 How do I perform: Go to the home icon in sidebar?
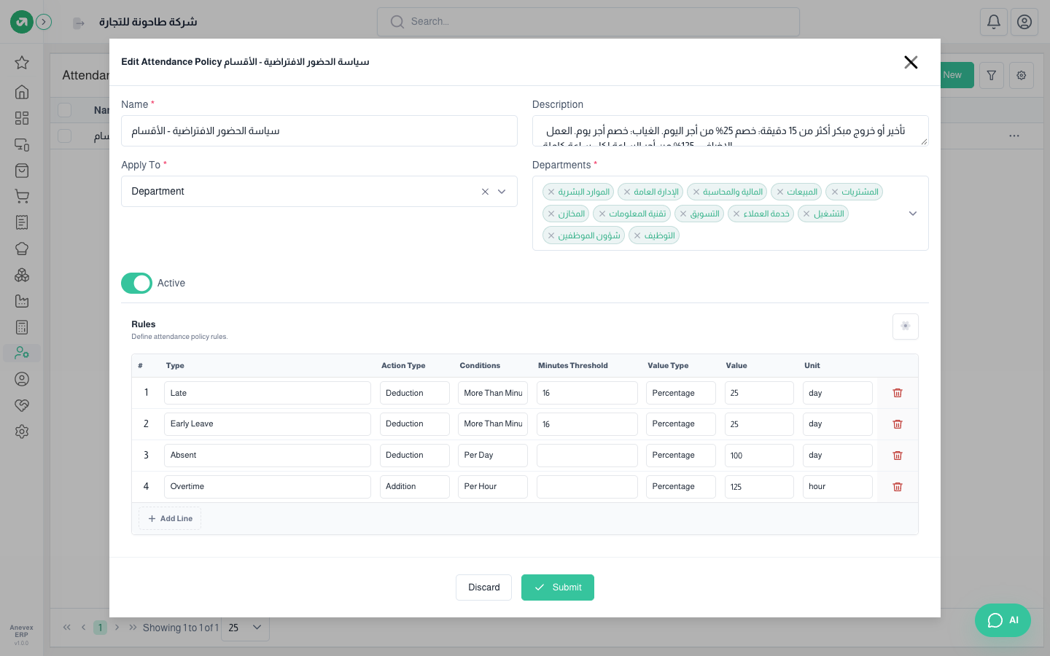pos(22,92)
